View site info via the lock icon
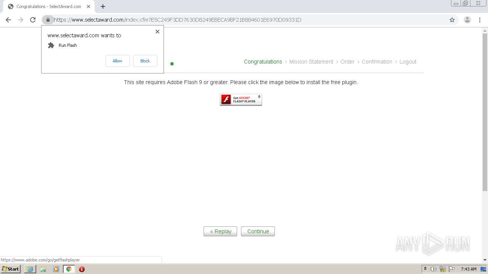This screenshot has height=274, width=488. [x=48, y=20]
